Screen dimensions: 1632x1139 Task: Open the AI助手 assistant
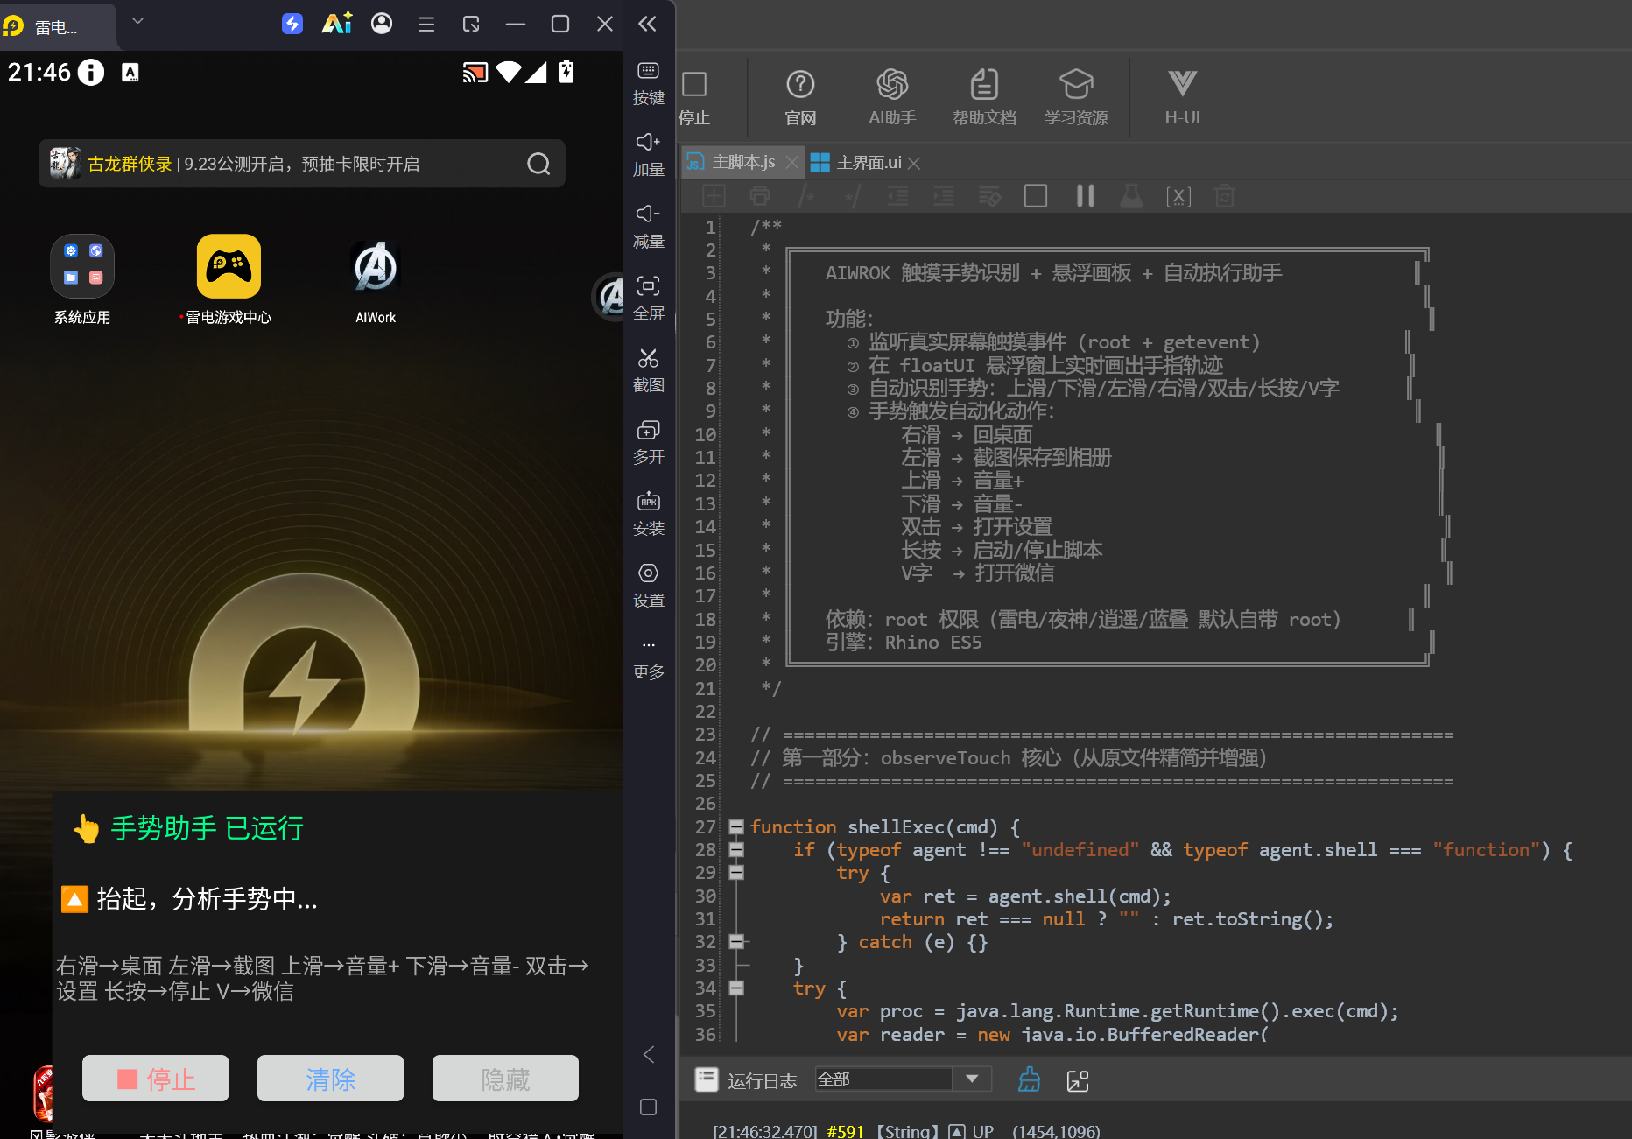click(892, 97)
